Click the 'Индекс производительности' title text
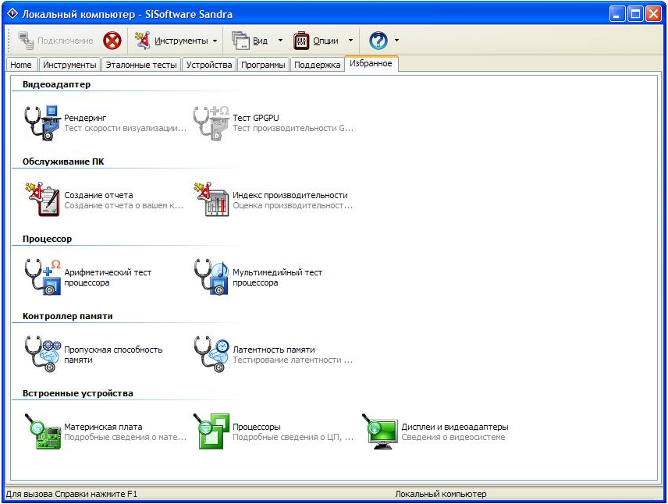The image size is (668, 504). [290, 195]
